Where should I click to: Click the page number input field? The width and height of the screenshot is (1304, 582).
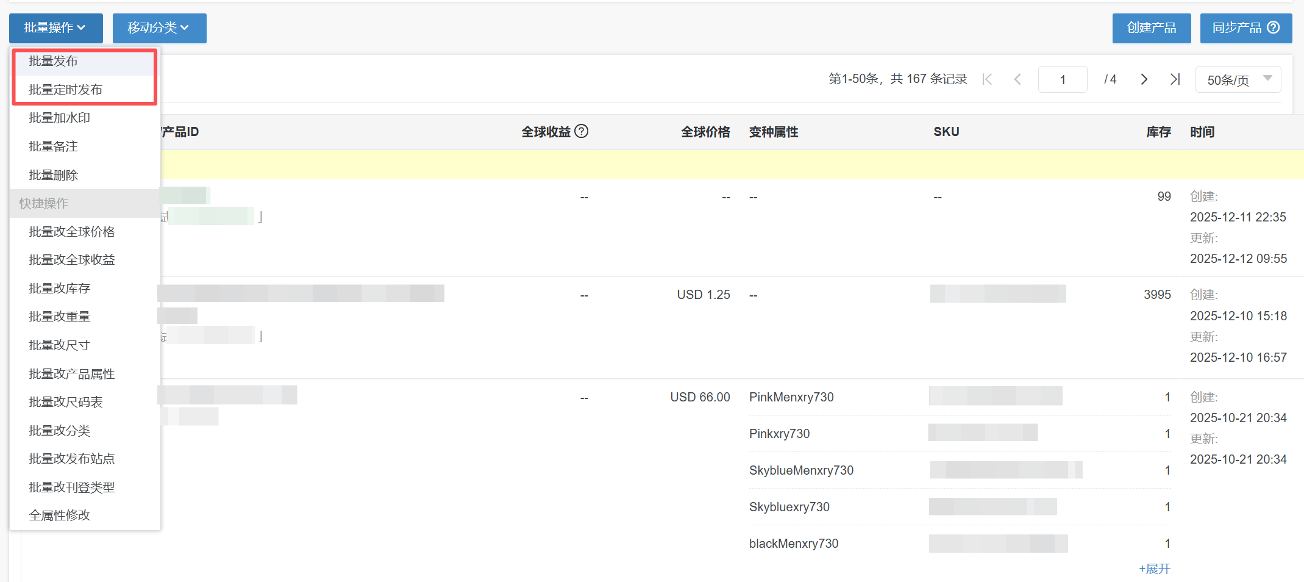click(1062, 80)
